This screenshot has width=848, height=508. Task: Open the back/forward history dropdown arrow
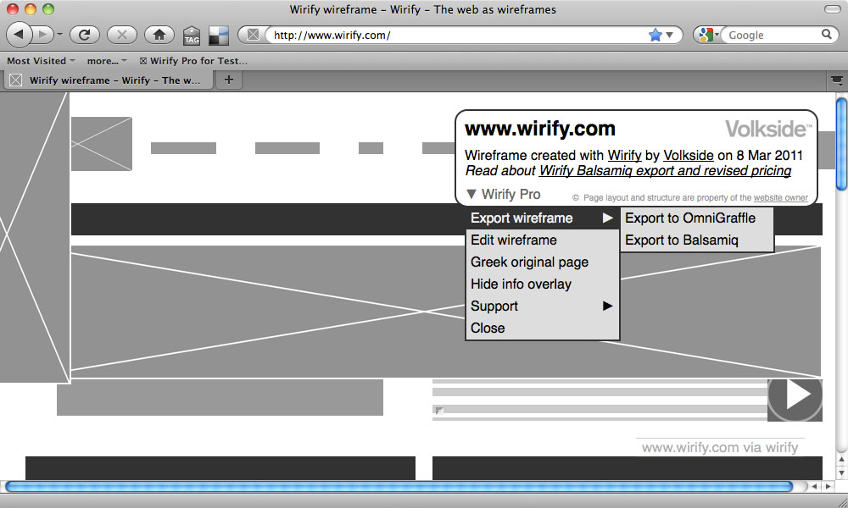[59, 35]
